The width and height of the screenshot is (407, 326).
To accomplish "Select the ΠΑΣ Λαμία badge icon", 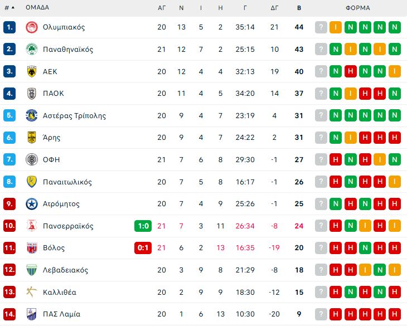I will (x=32, y=314).
